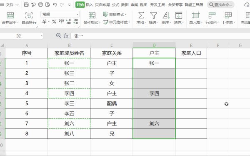Screen dimensions: 250x156
Task: Undo the last action
Action: [x=55, y=5]
